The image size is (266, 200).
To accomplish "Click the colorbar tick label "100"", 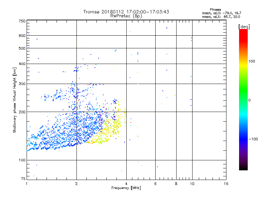I will (252, 61).
